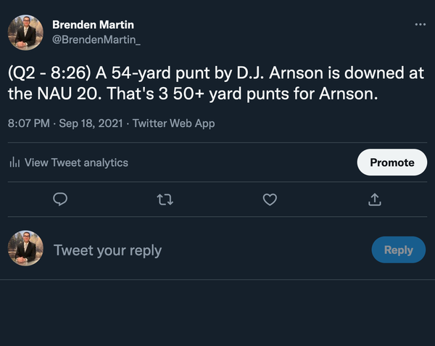This screenshot has height=346, width=435.
Task: Click the avatar beside the reply field
Action: 26,250
